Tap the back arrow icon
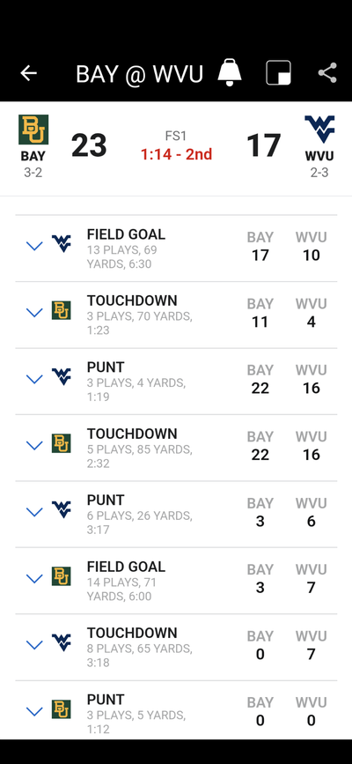 click(29, 73)
